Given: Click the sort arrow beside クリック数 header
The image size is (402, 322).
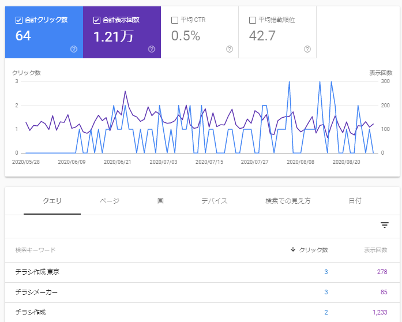Looking at the screenshot, I should coord(293,249).
